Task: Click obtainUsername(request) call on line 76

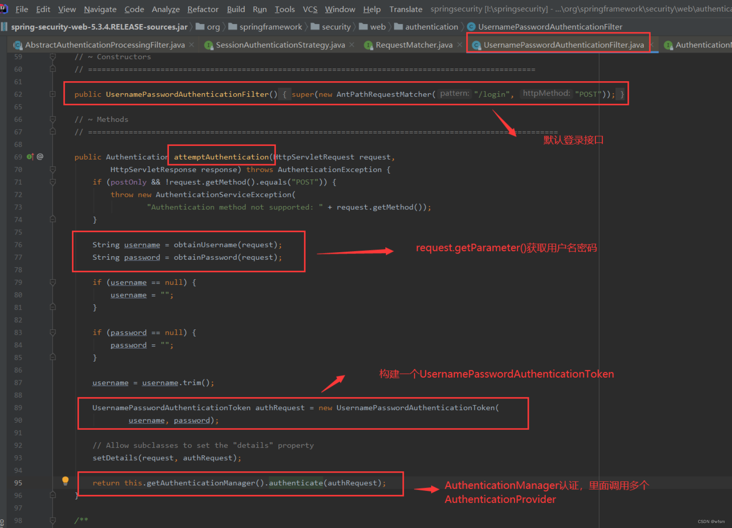Action: (x=226, y=245)
